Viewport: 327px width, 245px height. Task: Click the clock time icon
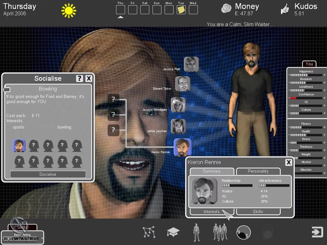coord(243,232)
